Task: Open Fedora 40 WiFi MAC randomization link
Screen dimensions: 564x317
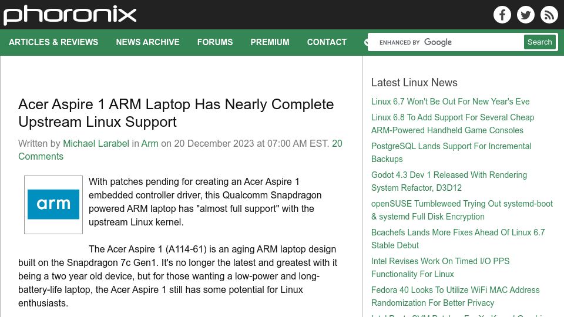Action: [x=455, y=296]
